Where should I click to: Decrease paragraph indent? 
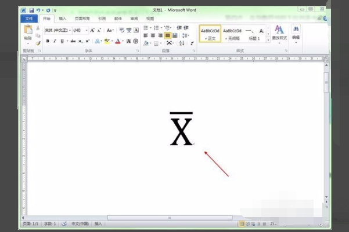coord(179,28)
